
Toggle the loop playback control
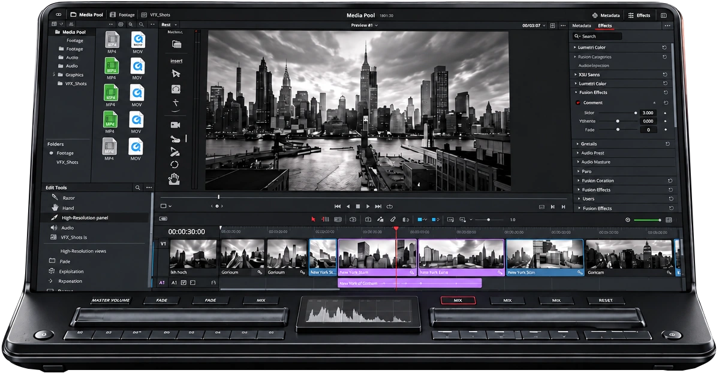390,207
